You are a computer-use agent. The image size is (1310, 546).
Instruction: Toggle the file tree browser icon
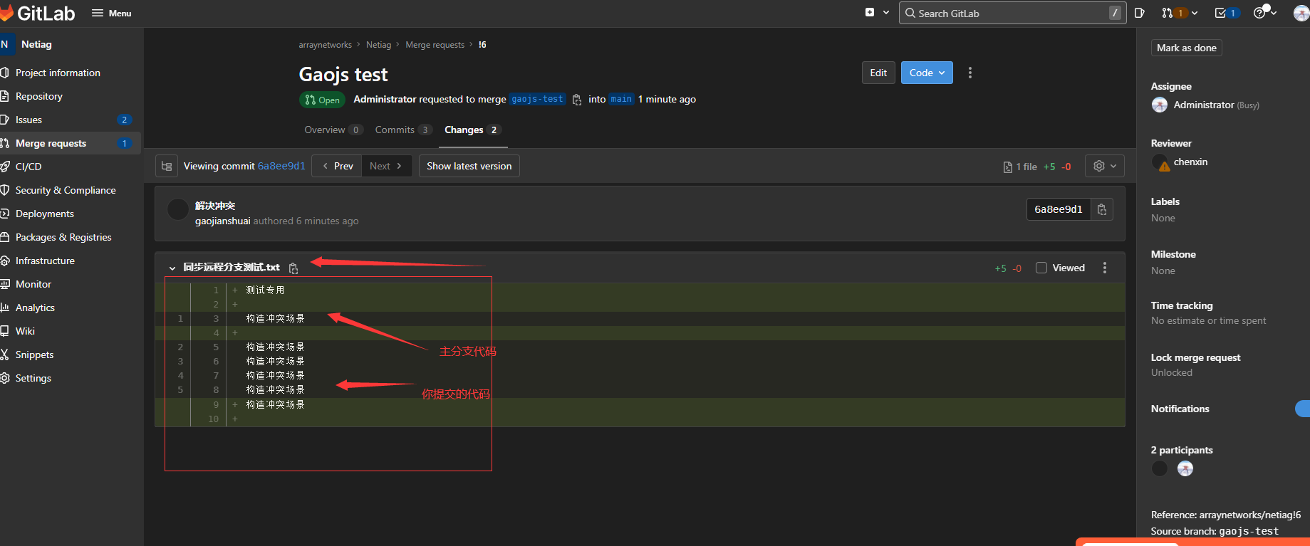(x=167, y=166)
